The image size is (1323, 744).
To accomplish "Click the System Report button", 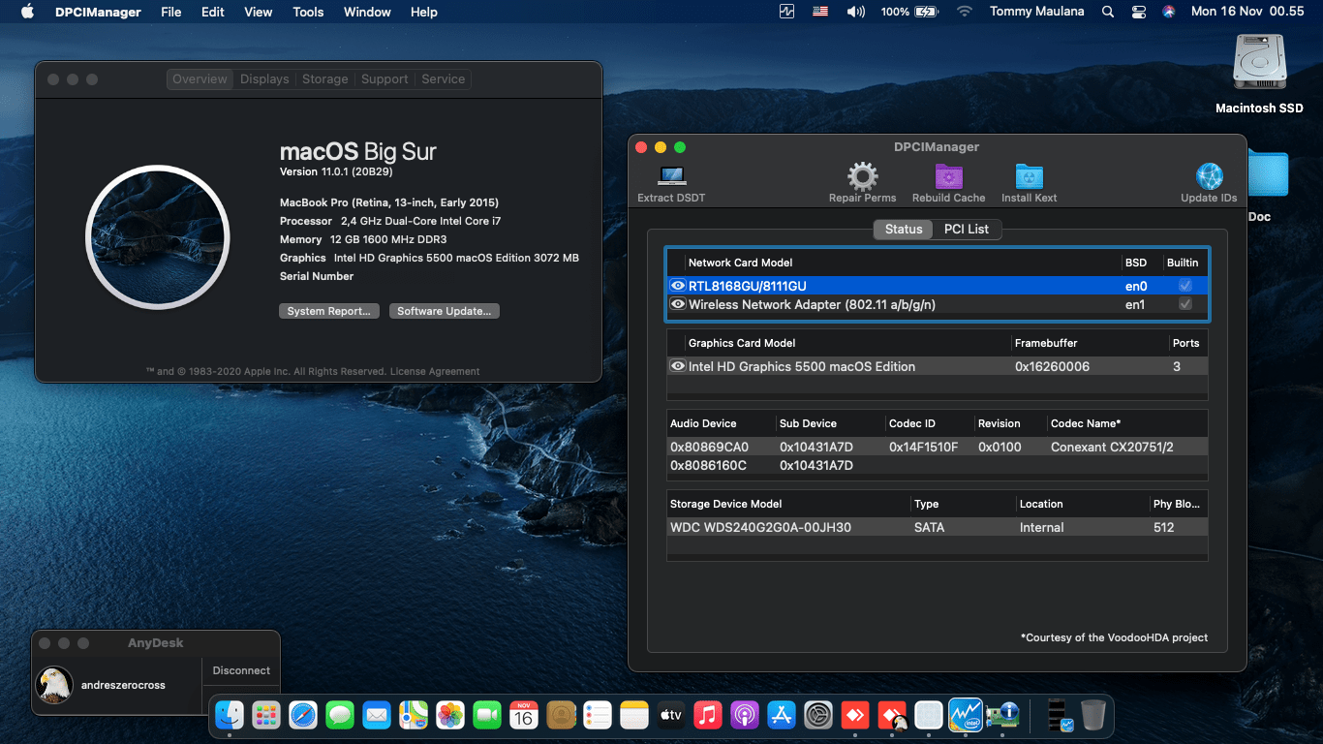I will click(328, 310).
